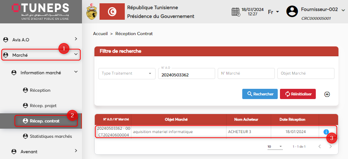The height and width of the screenshot is (159, 348).
Task: Go to previous page of results
Action: 319,147
